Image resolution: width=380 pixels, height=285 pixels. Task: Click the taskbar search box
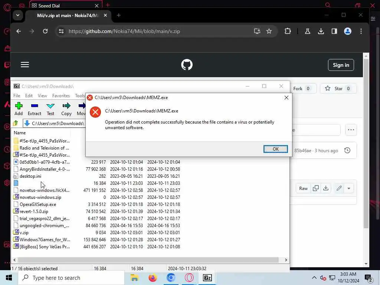coord(71,278)
